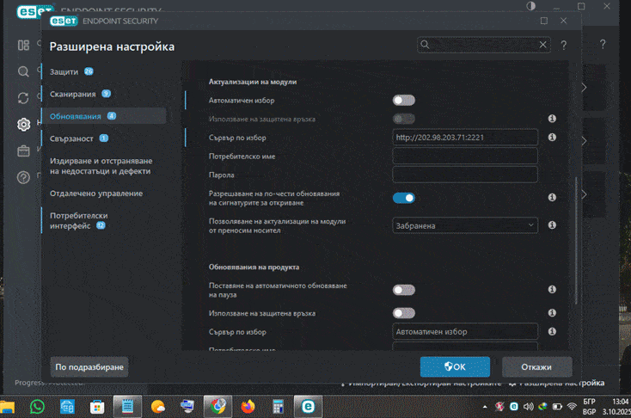The image size is (631, 418).
Task: Open Firefox from the taskbar
Action: (x=248, y=407)
